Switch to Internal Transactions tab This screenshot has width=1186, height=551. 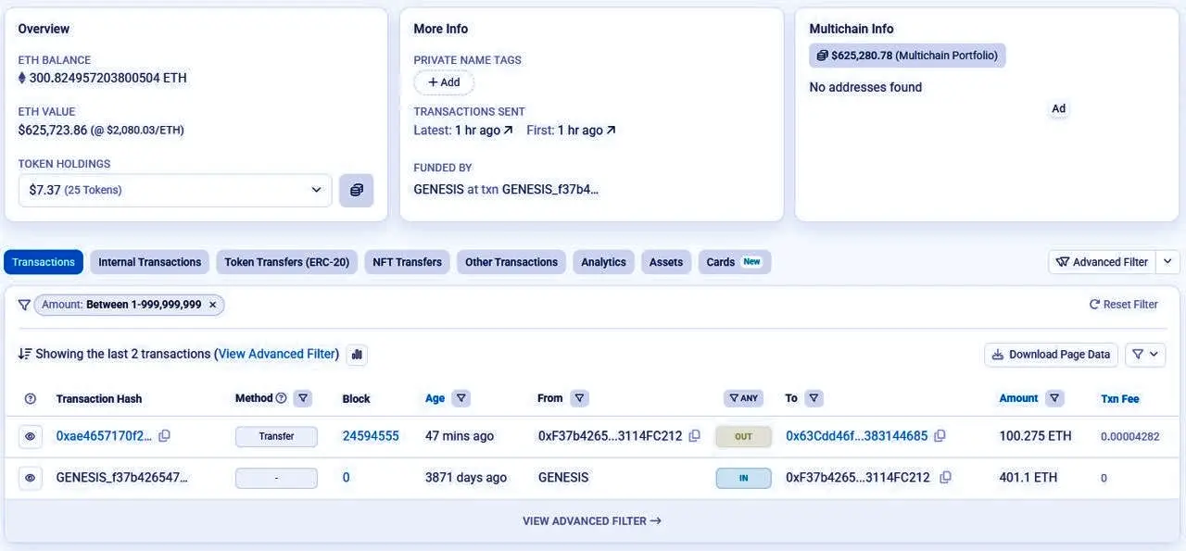[x=150, y=262]
